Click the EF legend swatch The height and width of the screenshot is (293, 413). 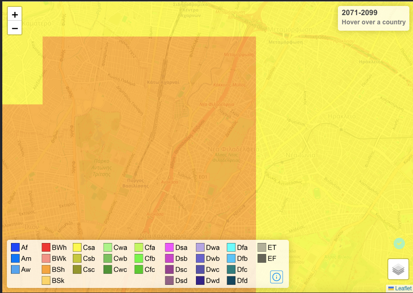tap(262, 259)
